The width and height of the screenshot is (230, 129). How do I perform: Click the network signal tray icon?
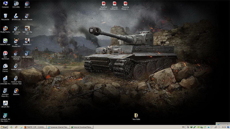(x=215, y=127)
